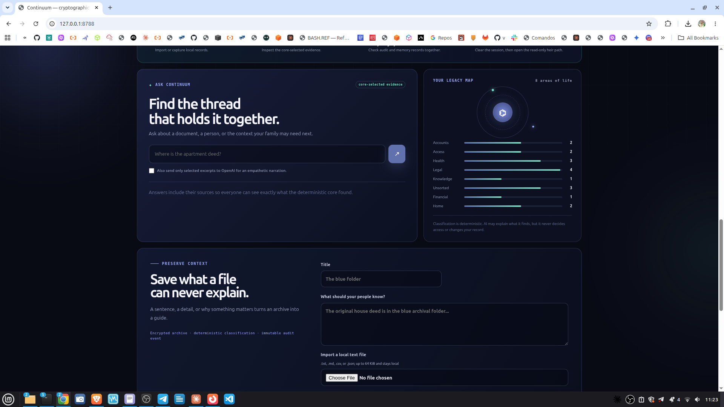724x407 pixels.
Task: Focus the 'Where is the apartment deed?' field
Action: pos(267,154)
